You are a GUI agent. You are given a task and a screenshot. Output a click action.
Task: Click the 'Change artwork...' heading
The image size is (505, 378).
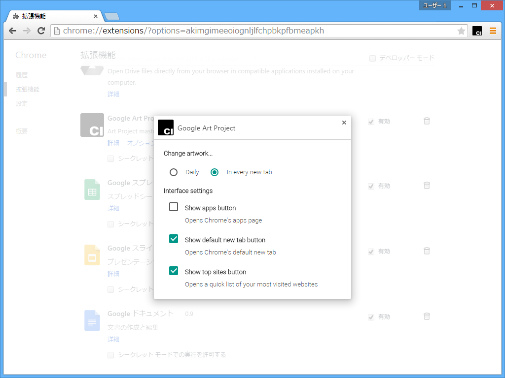[188, 154]
